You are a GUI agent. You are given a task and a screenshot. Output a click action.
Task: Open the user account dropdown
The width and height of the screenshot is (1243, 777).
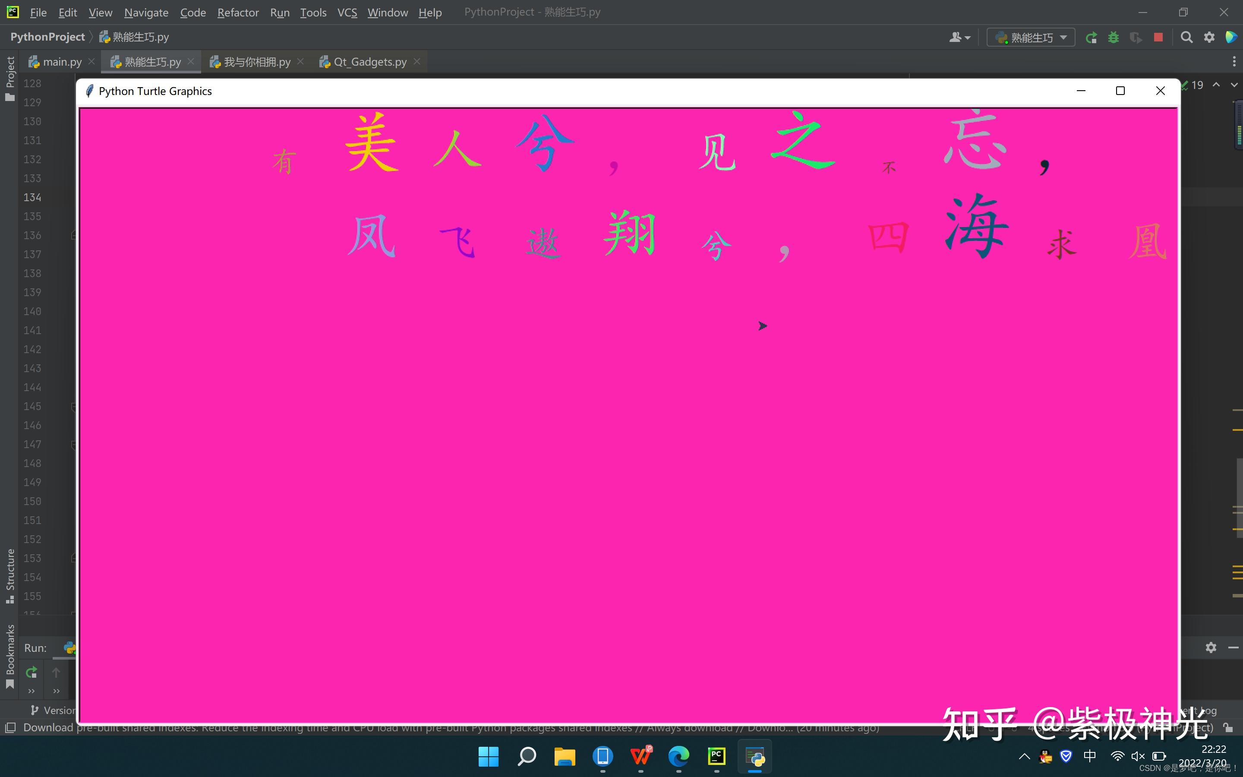point(959,38)
